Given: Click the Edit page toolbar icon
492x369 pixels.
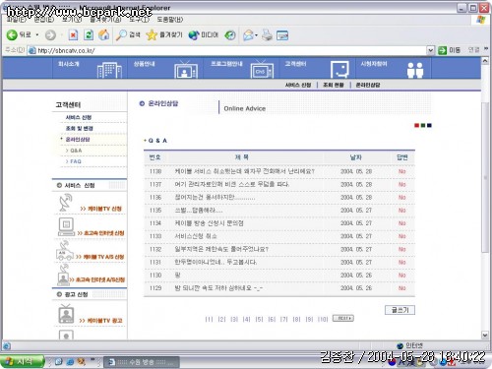Looking at the screenshot, I should pyautogui.click(x=282, y=35).
